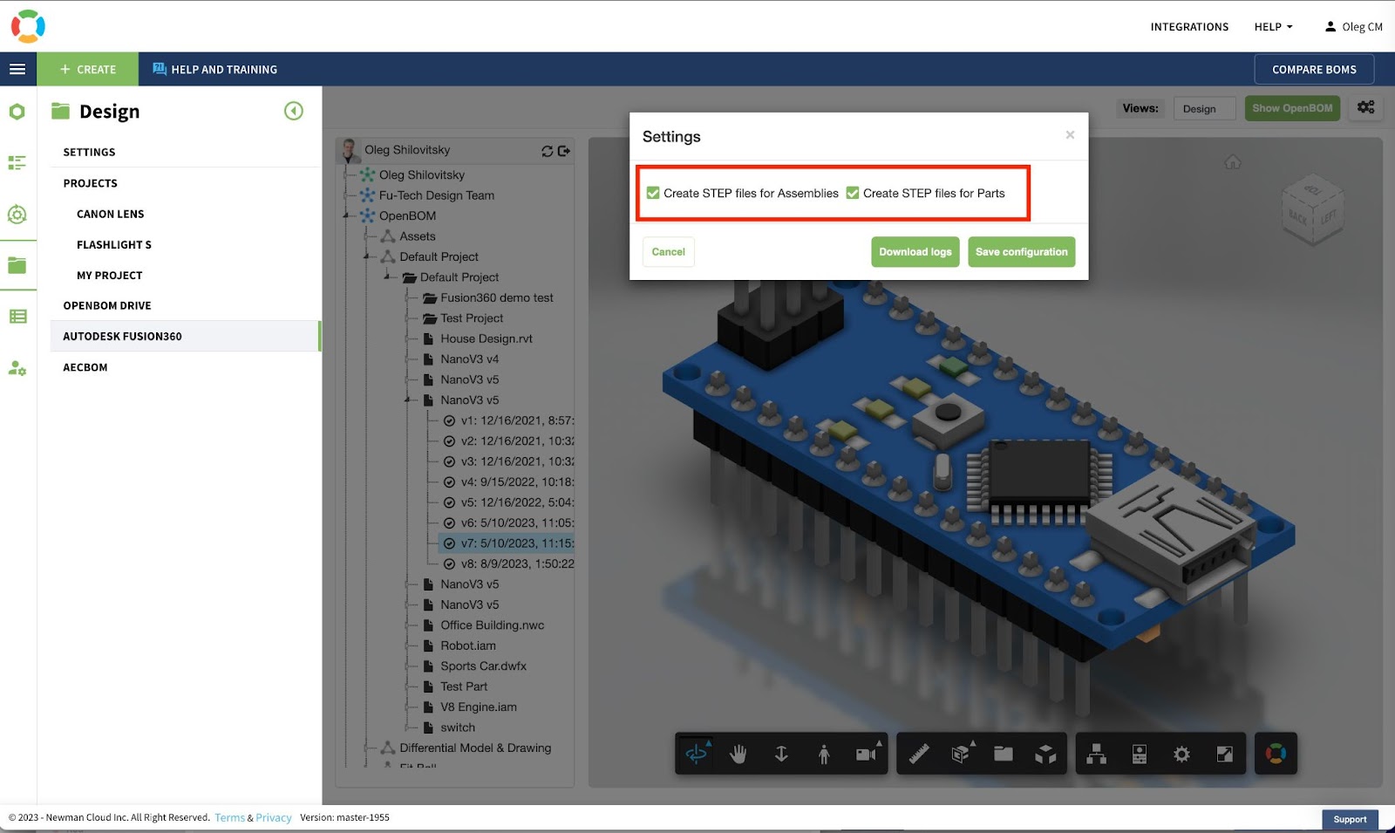Refresh the Oleg Shilovitsky file tree
This screenshot has height=833, width=1395.
pos(547,151)
